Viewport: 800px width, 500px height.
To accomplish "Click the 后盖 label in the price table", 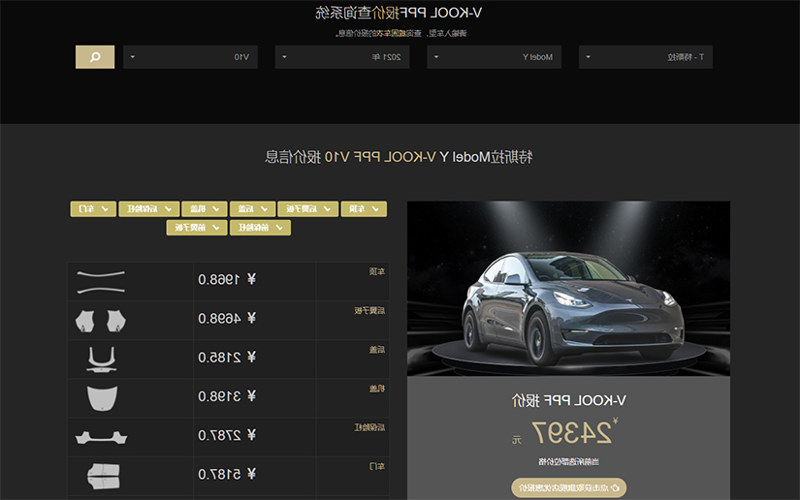I will (377, 350).
